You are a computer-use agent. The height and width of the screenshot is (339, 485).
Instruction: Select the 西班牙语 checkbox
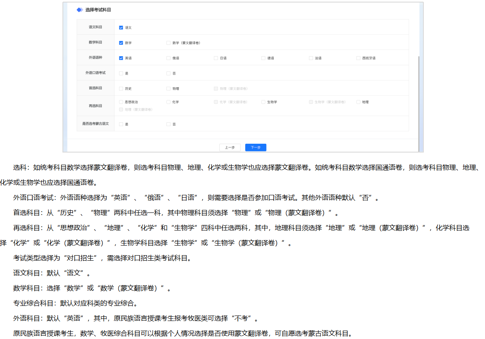click(x=358, y=58)
